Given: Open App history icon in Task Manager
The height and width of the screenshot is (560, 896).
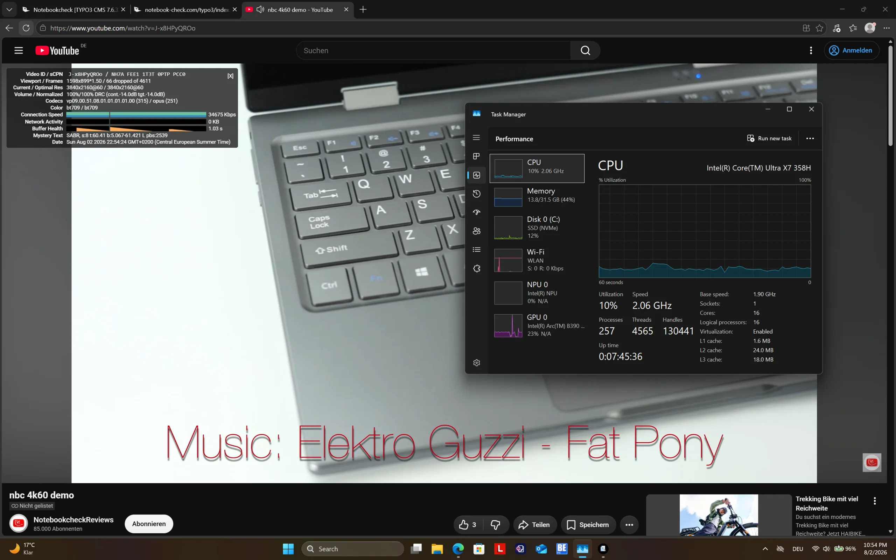Looking at the screenshot, I should pyautogui.click(x=476, y=194).
